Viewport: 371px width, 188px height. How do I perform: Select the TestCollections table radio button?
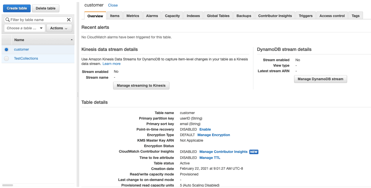7,59
